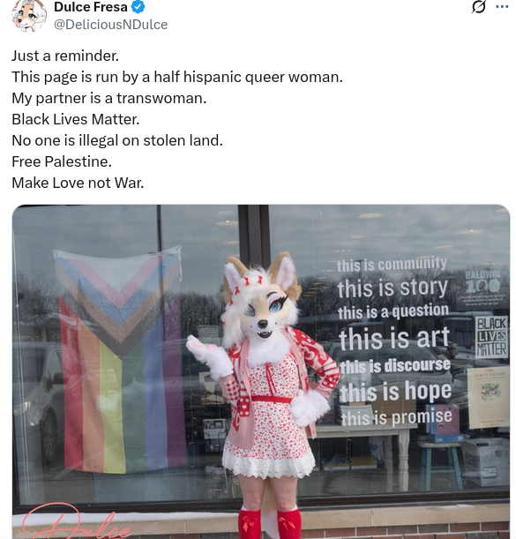Click the 'this is art' window lettering
The width and height of the screenshot is (516, 539).
(394, 338)
